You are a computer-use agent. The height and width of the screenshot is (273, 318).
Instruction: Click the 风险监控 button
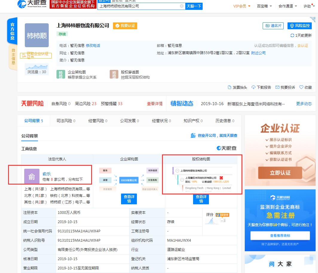coord(300,26)
